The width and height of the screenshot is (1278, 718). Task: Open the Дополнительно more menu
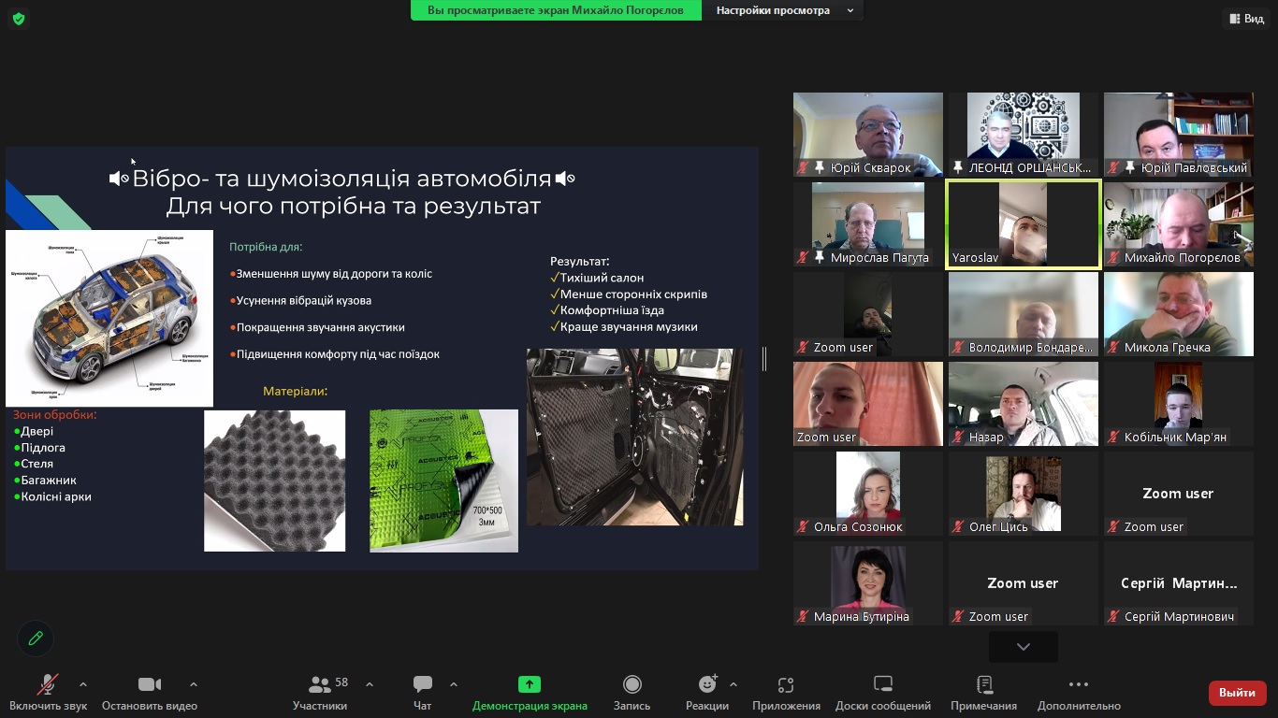1078,685
